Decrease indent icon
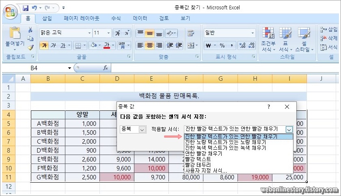Image resolution: width=341 pixels, height=196 pixels. click(169, 45)
